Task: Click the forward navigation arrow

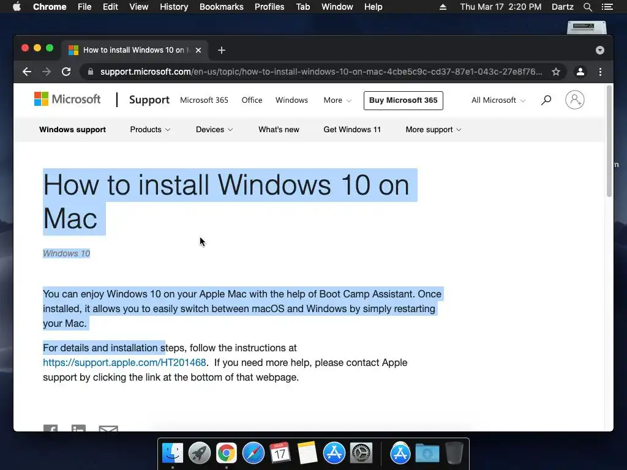Action: click(x=47, y=72)
